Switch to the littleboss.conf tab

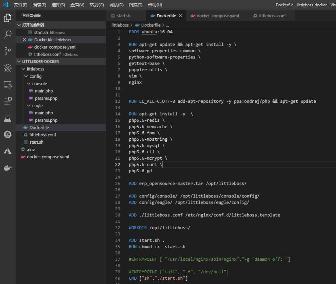272,16
